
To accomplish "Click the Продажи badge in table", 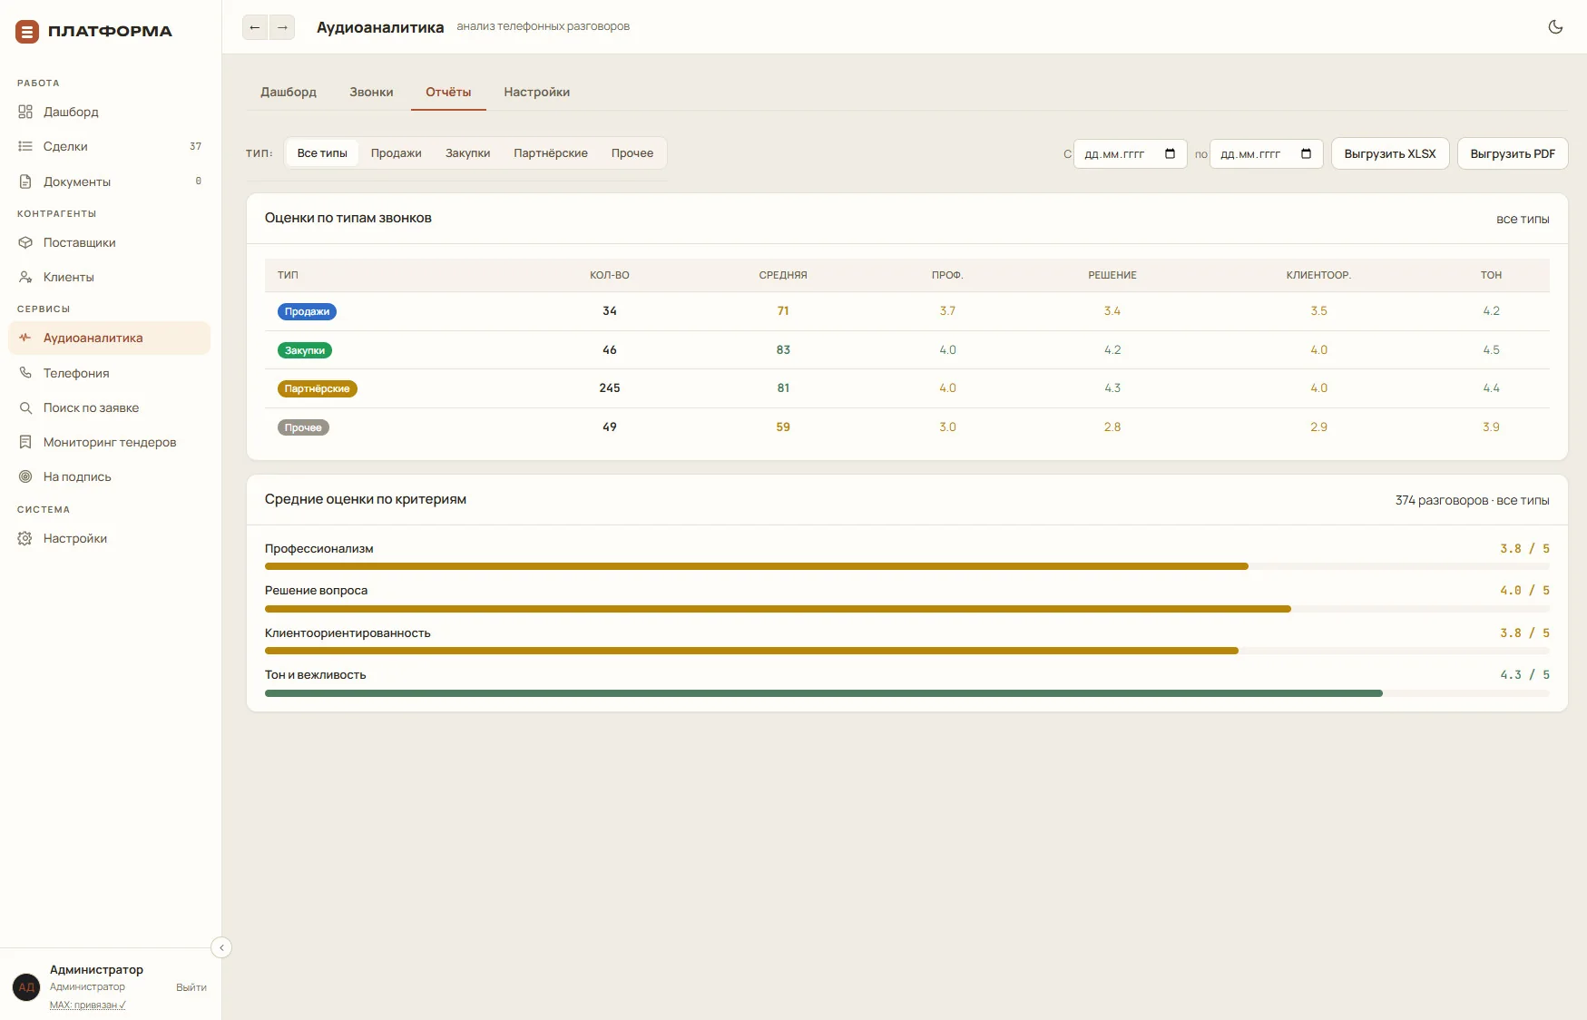I will (x=307, y=311).
